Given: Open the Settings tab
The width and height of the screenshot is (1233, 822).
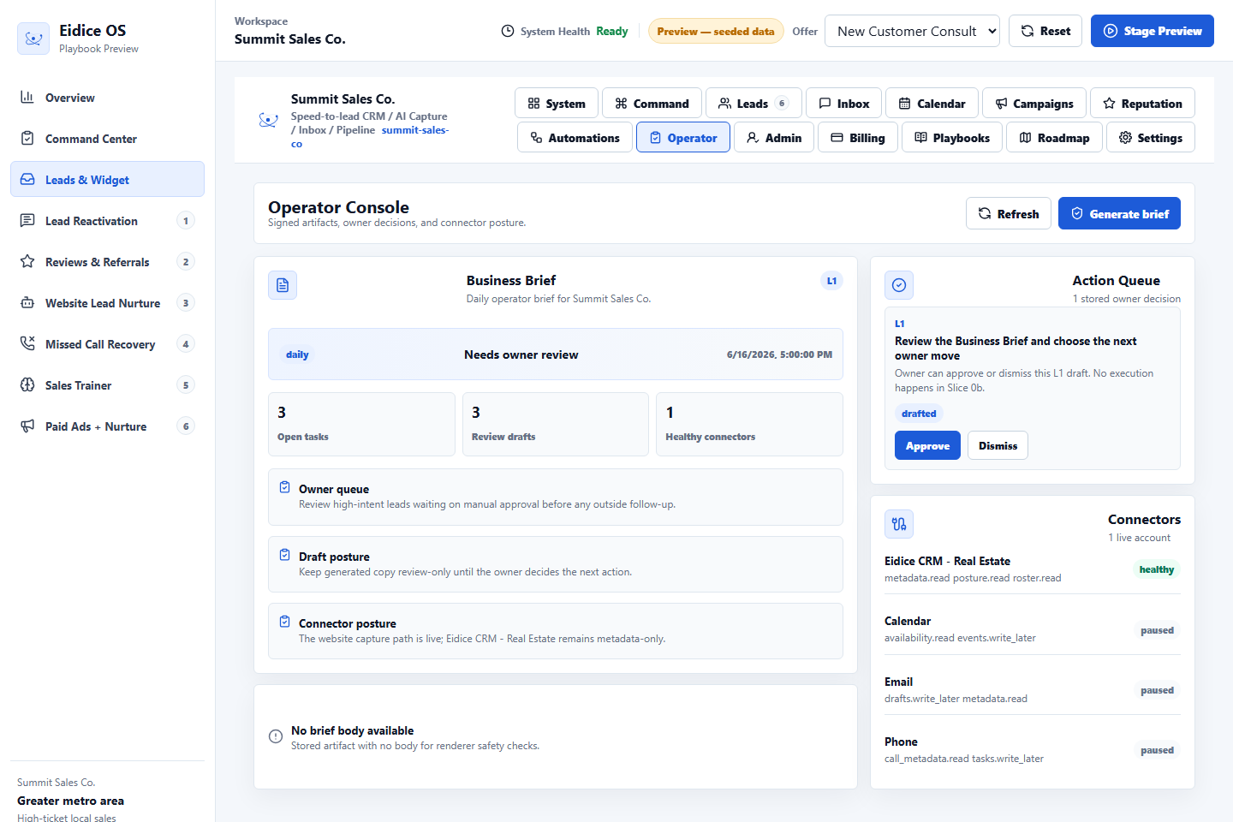Looking at the screenshot, I should (1151, 137).
